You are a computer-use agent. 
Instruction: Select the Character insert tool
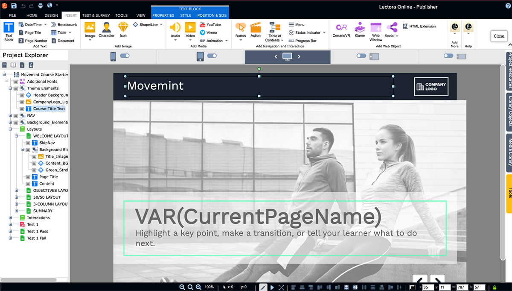pos(106,31)
